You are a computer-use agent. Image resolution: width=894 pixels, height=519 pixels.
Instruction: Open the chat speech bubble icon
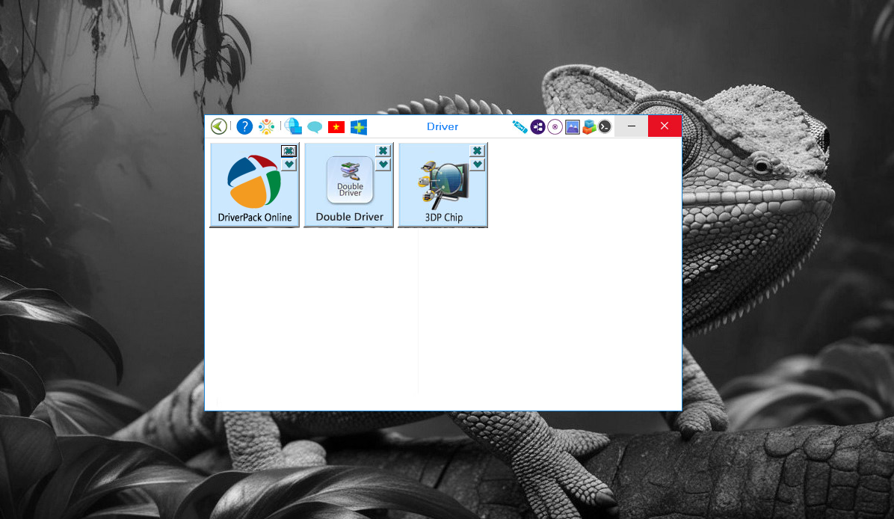click(x=315, y=127)
